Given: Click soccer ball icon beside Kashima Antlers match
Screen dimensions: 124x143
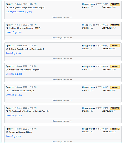Looking at the screenshot, I should [x=7, y=69].
